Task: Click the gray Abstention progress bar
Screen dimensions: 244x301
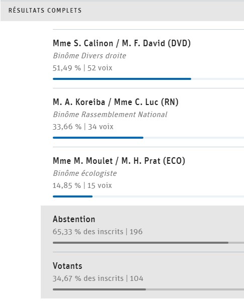Action: pyautogui.click(x=141, y=243)
